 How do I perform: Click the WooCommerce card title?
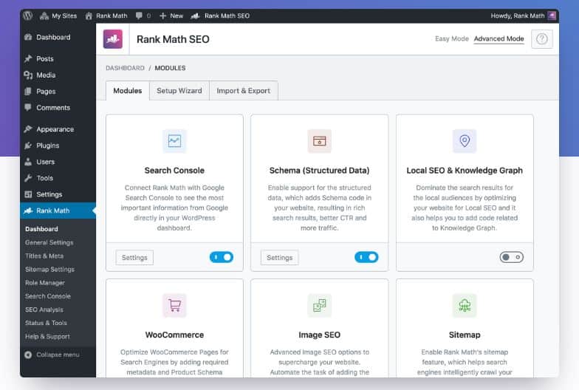click(x=174, y=335)
